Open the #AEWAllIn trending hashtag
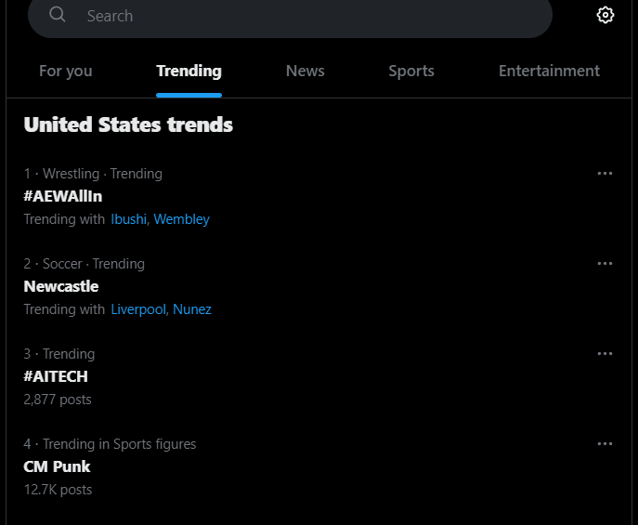The height and width of the screenshot is (525, 638). point(62,197)
